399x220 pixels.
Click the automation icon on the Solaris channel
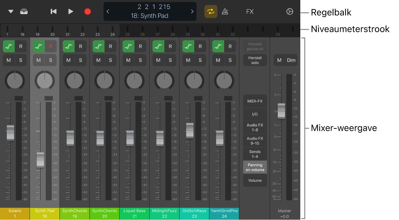click(9, 46)
